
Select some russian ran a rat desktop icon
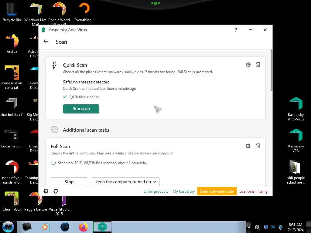12,77
